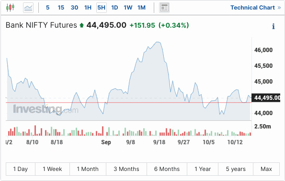The height and width of the screenshot is (181, 285).
Task: Select the 1D interval
Action: tap(114, 8)
